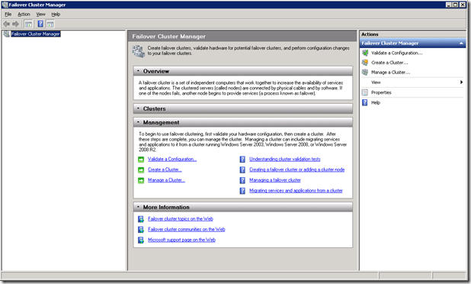The height and width of the screenshot is (284, 471).
Task: Click web icon beside Failover cluster communities link
Action: click(x=141, y=230)
